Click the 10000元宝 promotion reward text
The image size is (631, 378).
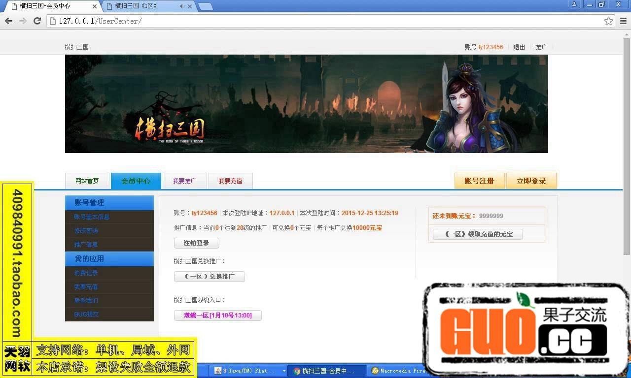(367, 228)
